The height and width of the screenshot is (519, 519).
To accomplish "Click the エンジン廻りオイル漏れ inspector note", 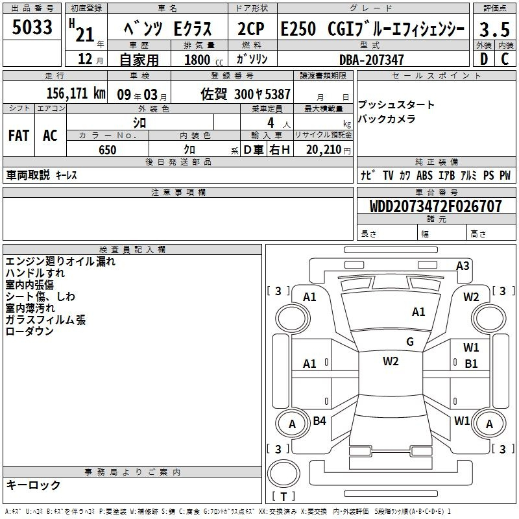I will click(x=60, y=261).
